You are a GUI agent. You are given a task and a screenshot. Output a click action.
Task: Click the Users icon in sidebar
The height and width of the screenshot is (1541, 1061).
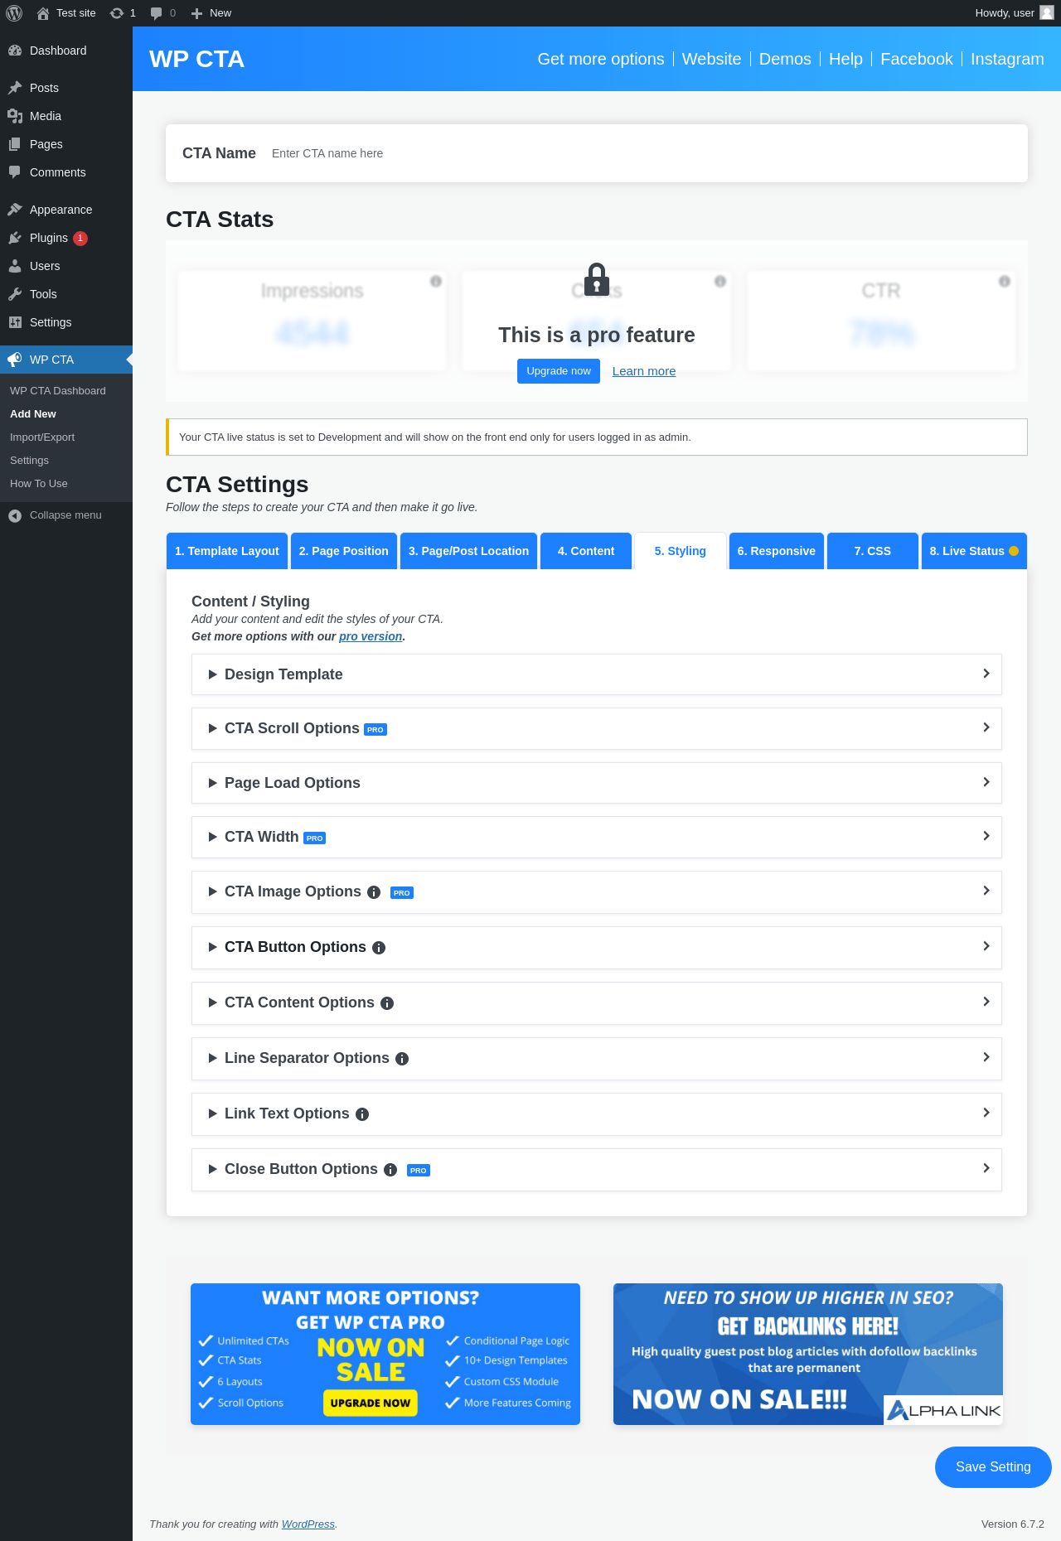[15, 266]
